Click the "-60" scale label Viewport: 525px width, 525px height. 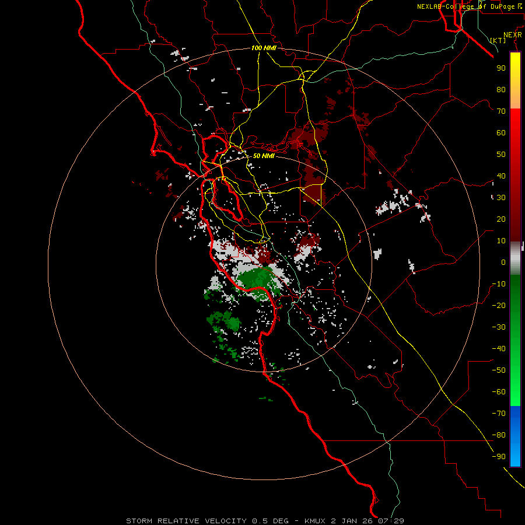coord(499,392)
